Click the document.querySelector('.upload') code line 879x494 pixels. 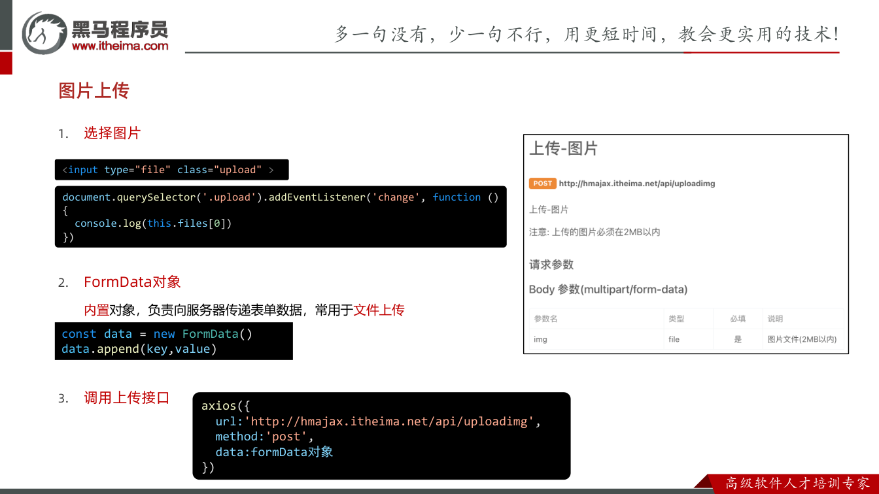(x=280, y=197)
